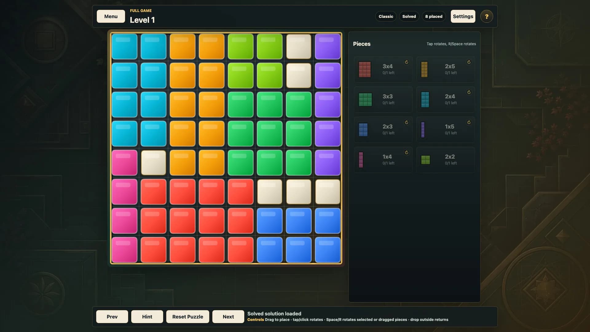Open the Menu
Image resolution: width=590 pixels, height=332 pixels.
[111, 16]
